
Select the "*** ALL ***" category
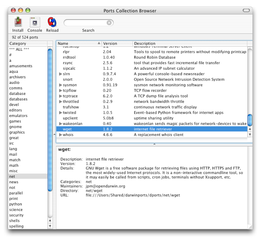coord(19,49)
